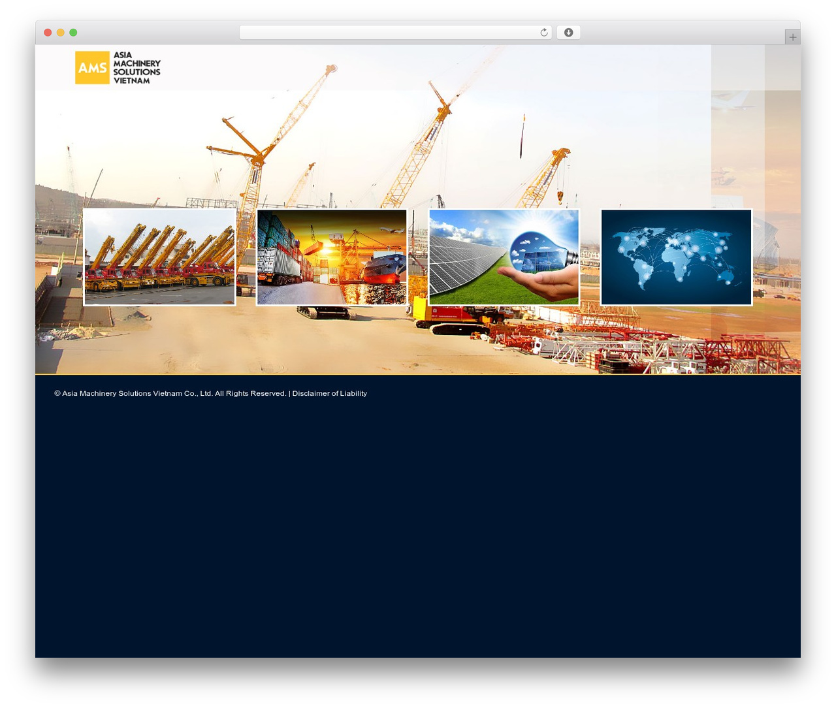The width and height of the screenshot is (836, 708).
Task: Open the downloads button in browser toolbar
Action: pyautogui.click(x=568, y=33)
